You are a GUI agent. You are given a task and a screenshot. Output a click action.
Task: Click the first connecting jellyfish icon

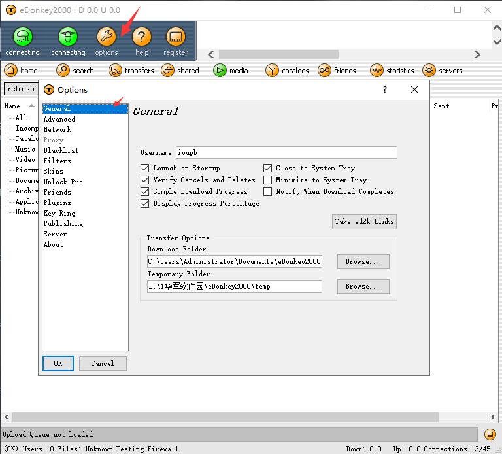pos(22,37)
